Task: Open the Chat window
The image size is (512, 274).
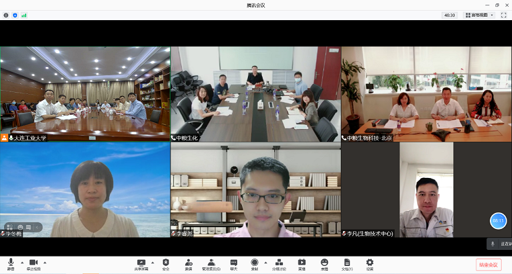Action: click(x=234, y=263)
